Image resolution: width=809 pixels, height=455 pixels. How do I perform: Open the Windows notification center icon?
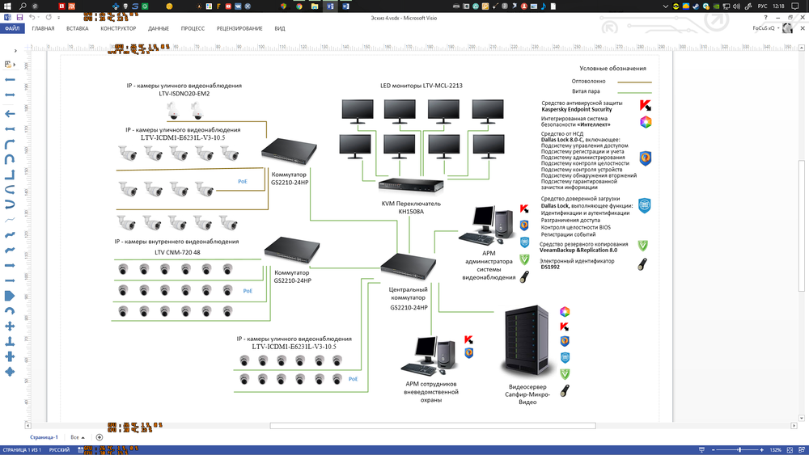pyautogui.click(x=795, y=6)
